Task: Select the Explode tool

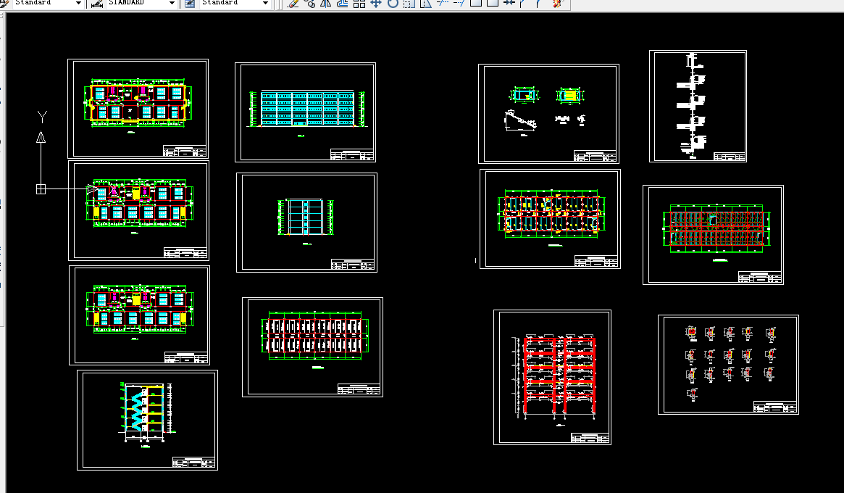Action: [557, 3]
